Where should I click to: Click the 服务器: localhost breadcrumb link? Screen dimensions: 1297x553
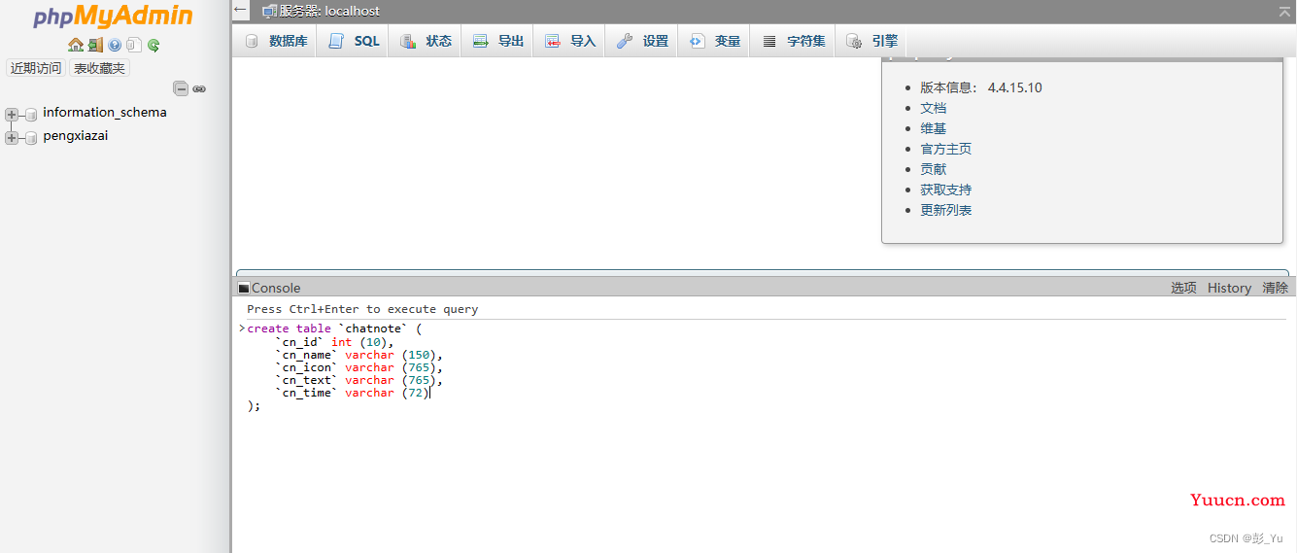[x=330, y=12]
